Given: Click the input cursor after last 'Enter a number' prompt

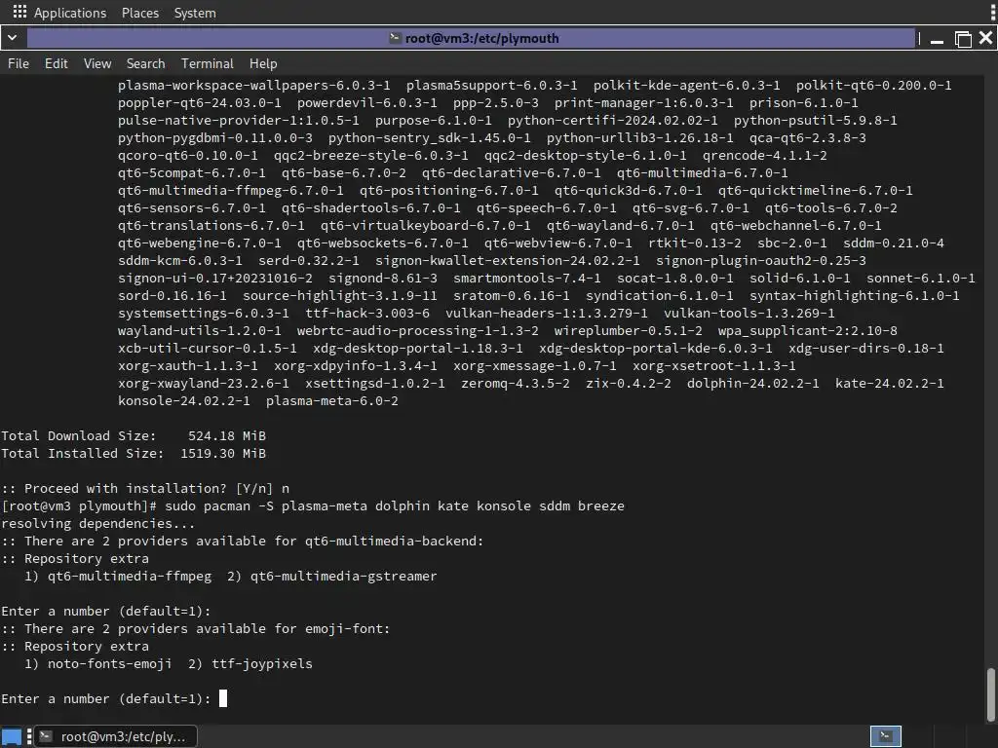Looking at the screenshot, I should click(223, 698).
